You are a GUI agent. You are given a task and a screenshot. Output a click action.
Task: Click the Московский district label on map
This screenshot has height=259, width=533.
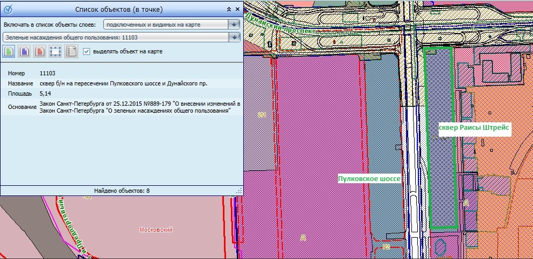pyautogui.click(x=155, y=230)
